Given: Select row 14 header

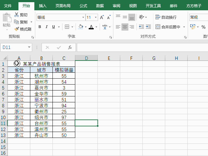Looking at the screenshot, I should [x=4, y=141].
